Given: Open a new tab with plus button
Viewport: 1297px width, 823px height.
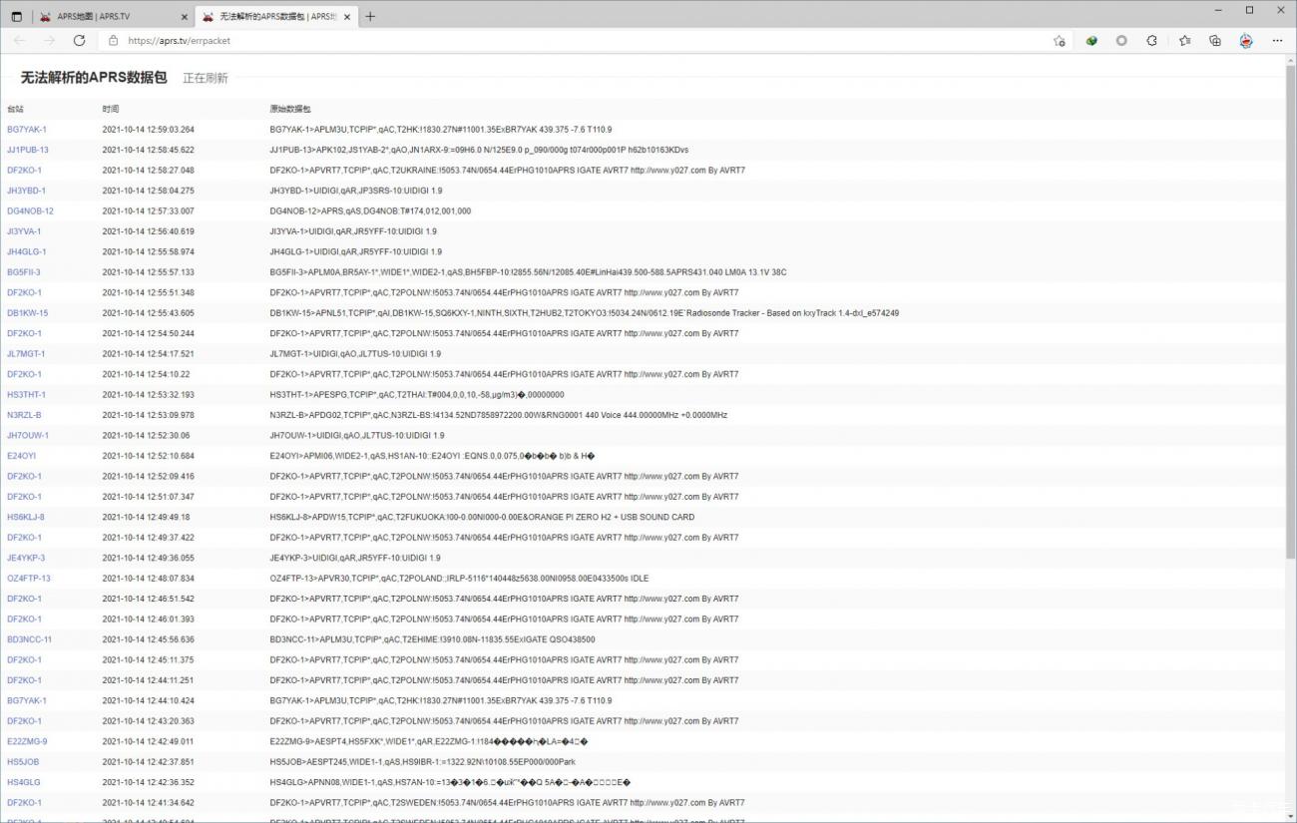Looking at the screenshot, I should (370, 16).
